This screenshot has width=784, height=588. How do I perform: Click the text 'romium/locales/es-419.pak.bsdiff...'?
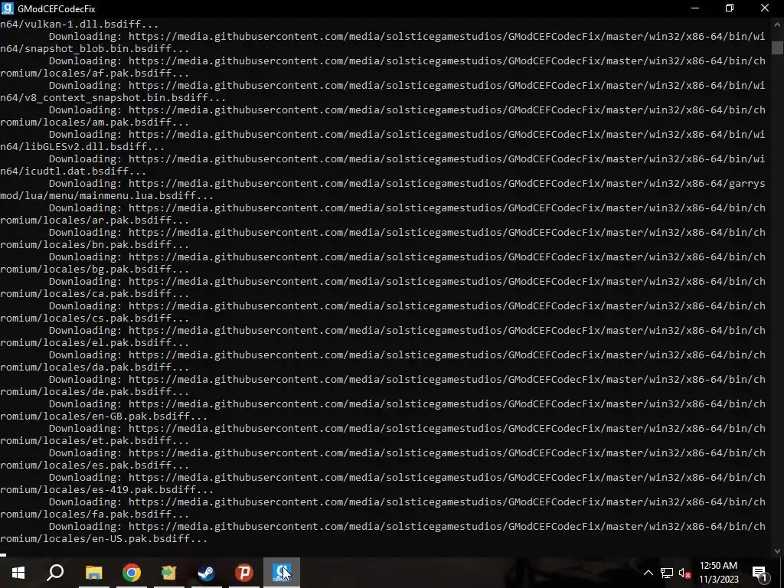point(107,489)
